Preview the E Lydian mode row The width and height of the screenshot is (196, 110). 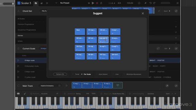coord(18,77)
